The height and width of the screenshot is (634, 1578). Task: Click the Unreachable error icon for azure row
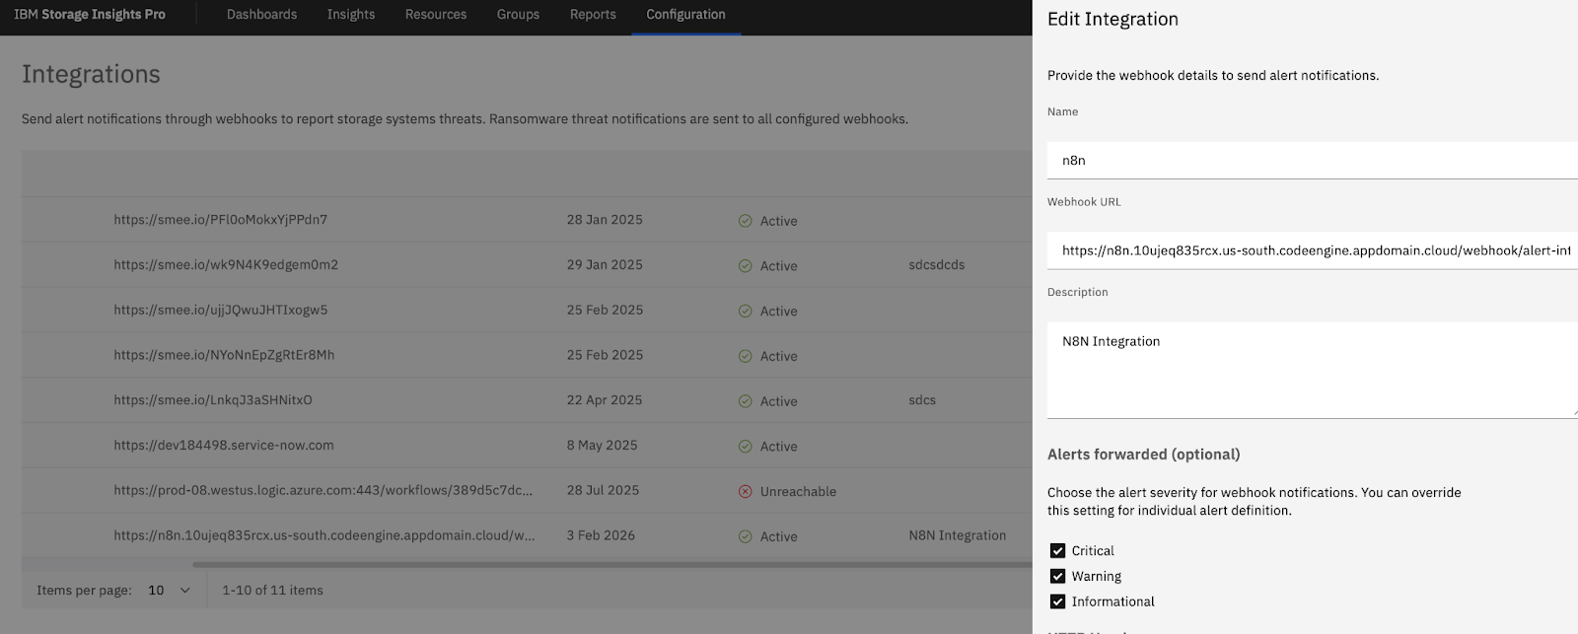pos(746,491)
